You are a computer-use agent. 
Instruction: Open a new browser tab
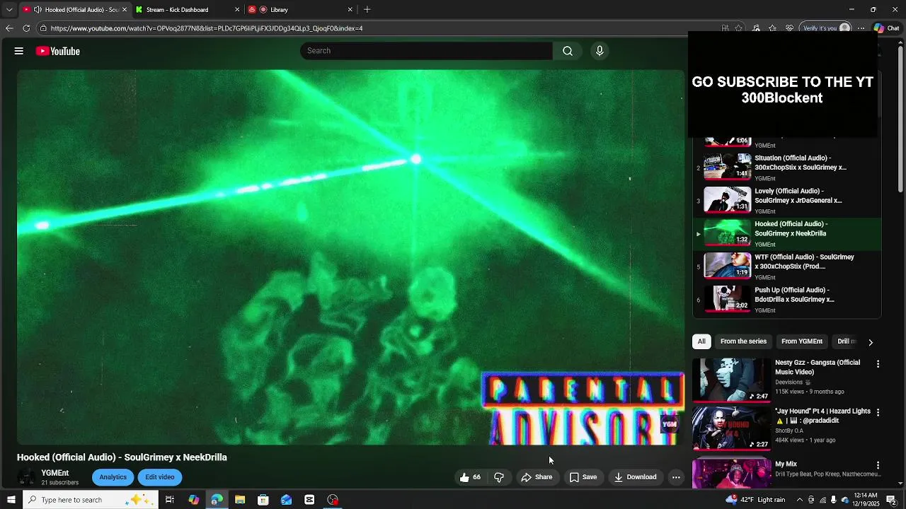point(367,10)
